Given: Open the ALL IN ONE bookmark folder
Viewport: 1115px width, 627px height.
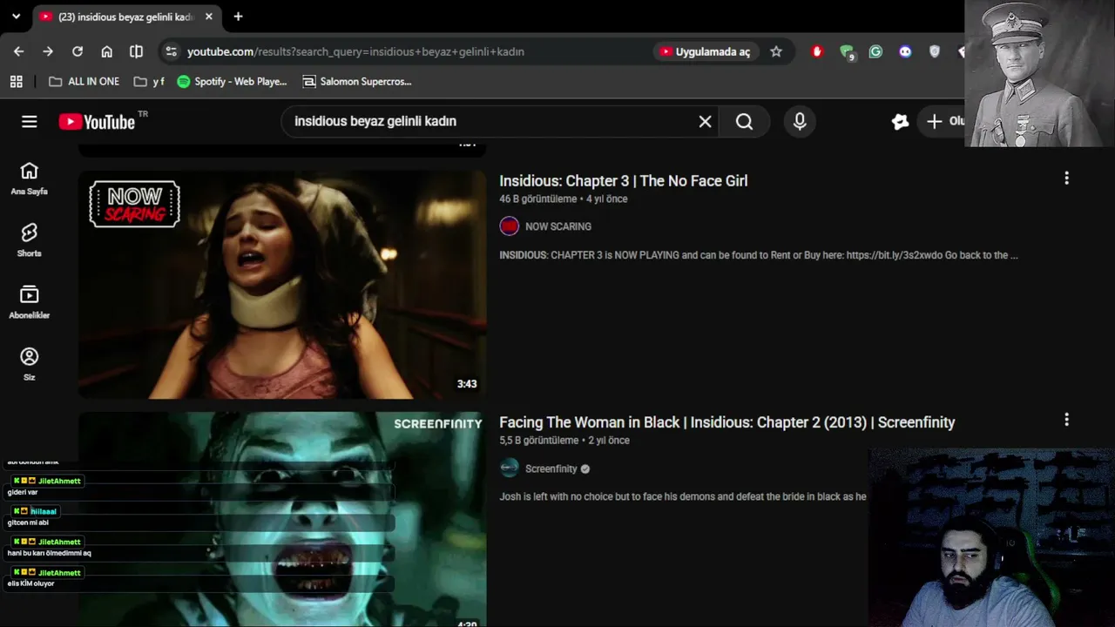Looking at the screenshot, I should [84, 81].
